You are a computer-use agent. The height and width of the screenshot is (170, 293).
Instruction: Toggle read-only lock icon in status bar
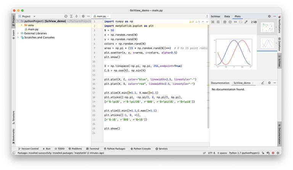(x=263, y=153)
